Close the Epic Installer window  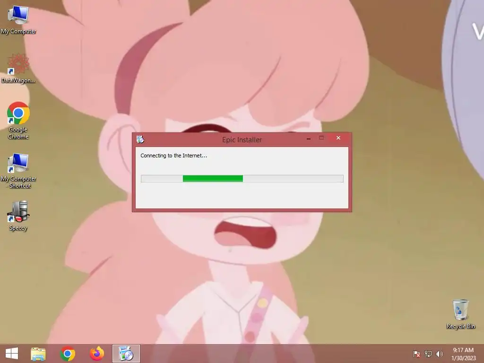pos(338,138)
